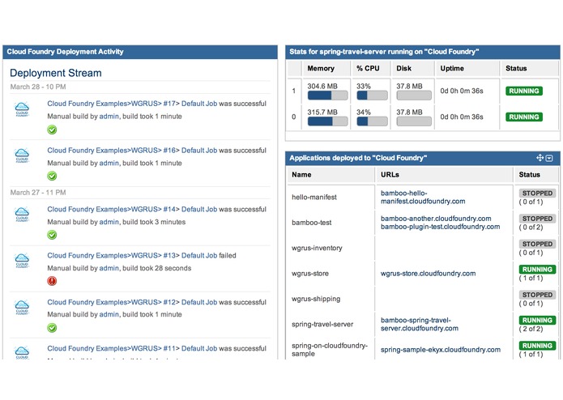Screen dimensions: 563x400
Task: Click Cloud Foundry icon beside build #16
Action: 22,155
